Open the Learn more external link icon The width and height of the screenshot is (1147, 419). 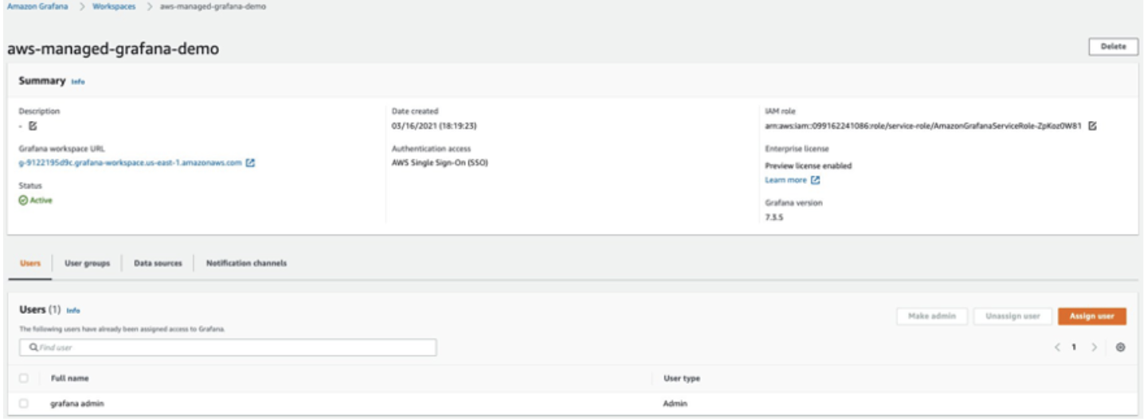click(815, 180)
